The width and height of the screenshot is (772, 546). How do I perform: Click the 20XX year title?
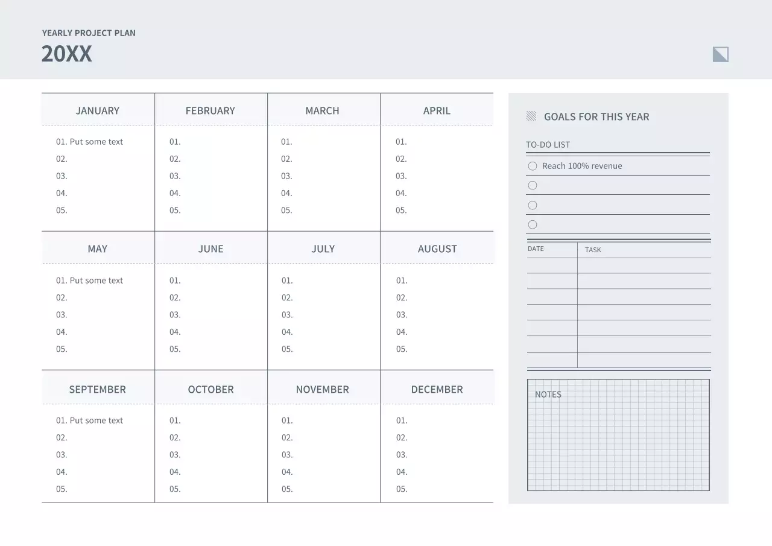66,54
